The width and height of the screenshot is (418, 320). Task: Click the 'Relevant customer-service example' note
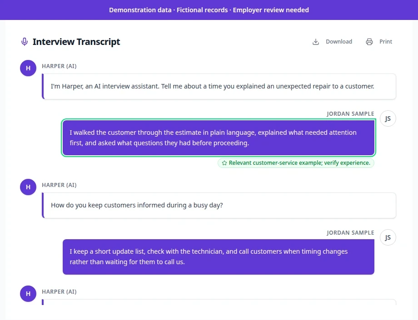point(296,163)
